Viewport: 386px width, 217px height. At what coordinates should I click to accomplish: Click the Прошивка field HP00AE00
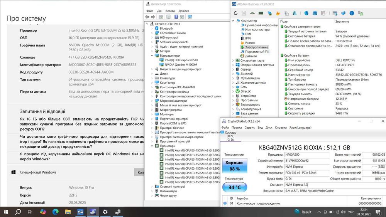(x=307, y=155)
